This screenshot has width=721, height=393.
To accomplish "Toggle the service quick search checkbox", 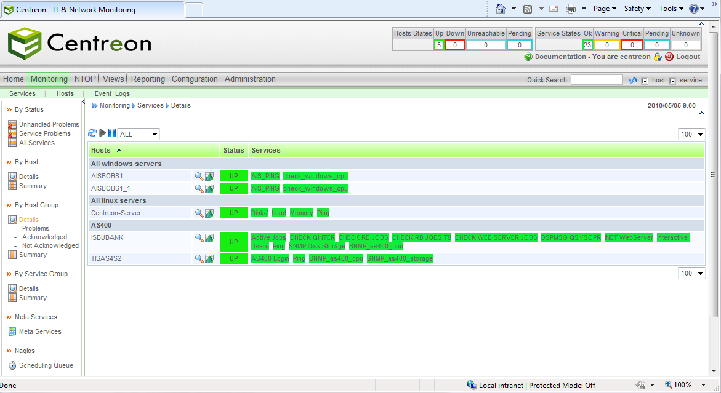I will click(672, 81).
